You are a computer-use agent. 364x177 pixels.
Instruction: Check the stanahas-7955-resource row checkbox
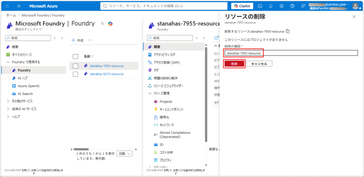coord(75,66)
